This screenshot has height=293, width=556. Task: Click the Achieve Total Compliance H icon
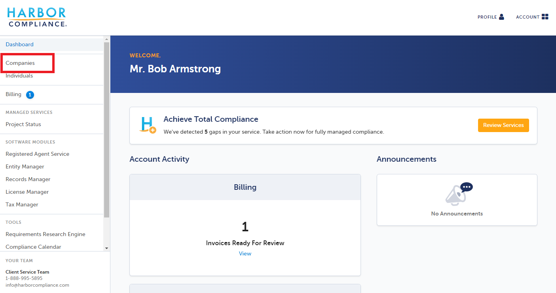click(148, 125)
